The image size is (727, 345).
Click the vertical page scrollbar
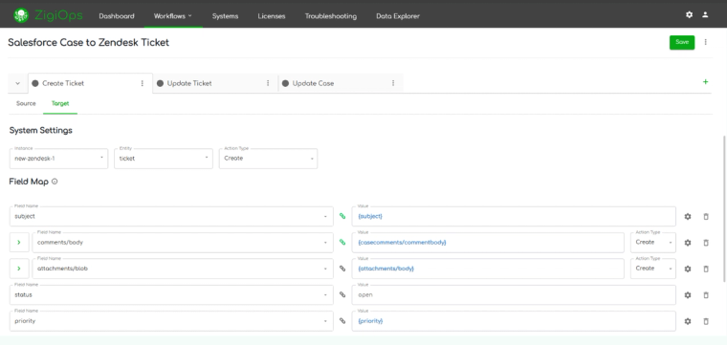pos(724,208)
